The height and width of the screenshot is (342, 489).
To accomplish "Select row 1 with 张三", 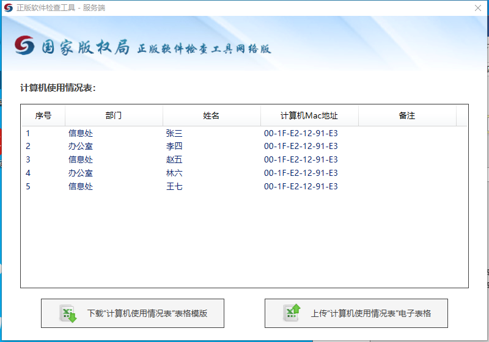I will (244, 133).
